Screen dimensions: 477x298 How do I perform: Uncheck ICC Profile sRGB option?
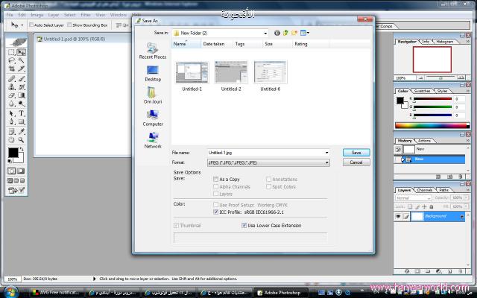(216, 212)
